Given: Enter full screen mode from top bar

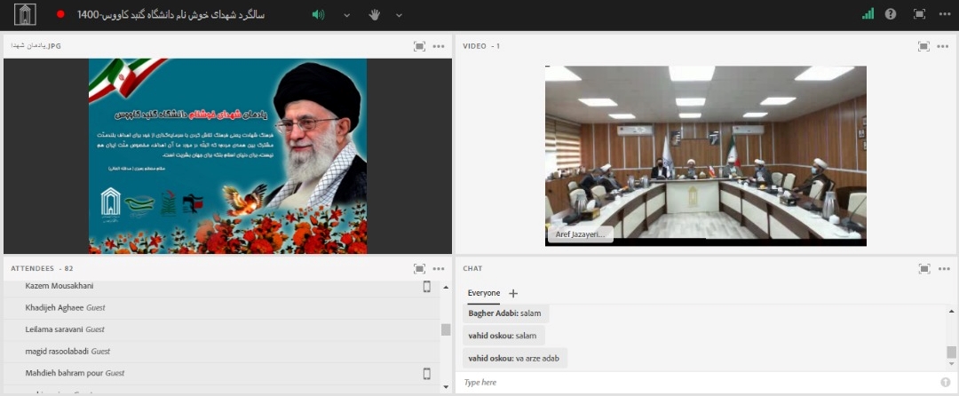Looking at the screenshot, I should 919,14.
